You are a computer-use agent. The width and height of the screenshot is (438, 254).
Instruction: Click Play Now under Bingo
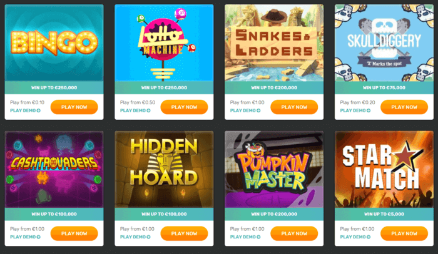coord(74,107)
